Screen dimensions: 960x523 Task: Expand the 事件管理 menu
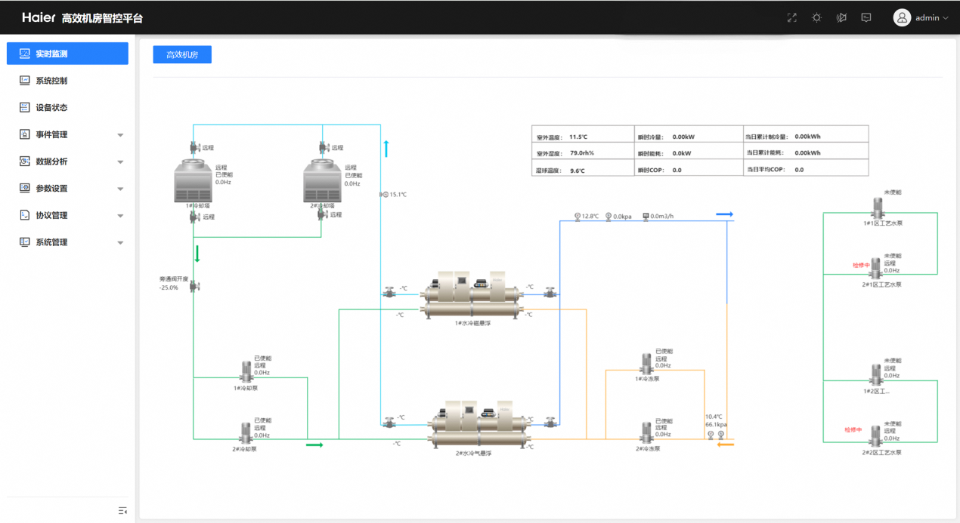coord(67,134)
